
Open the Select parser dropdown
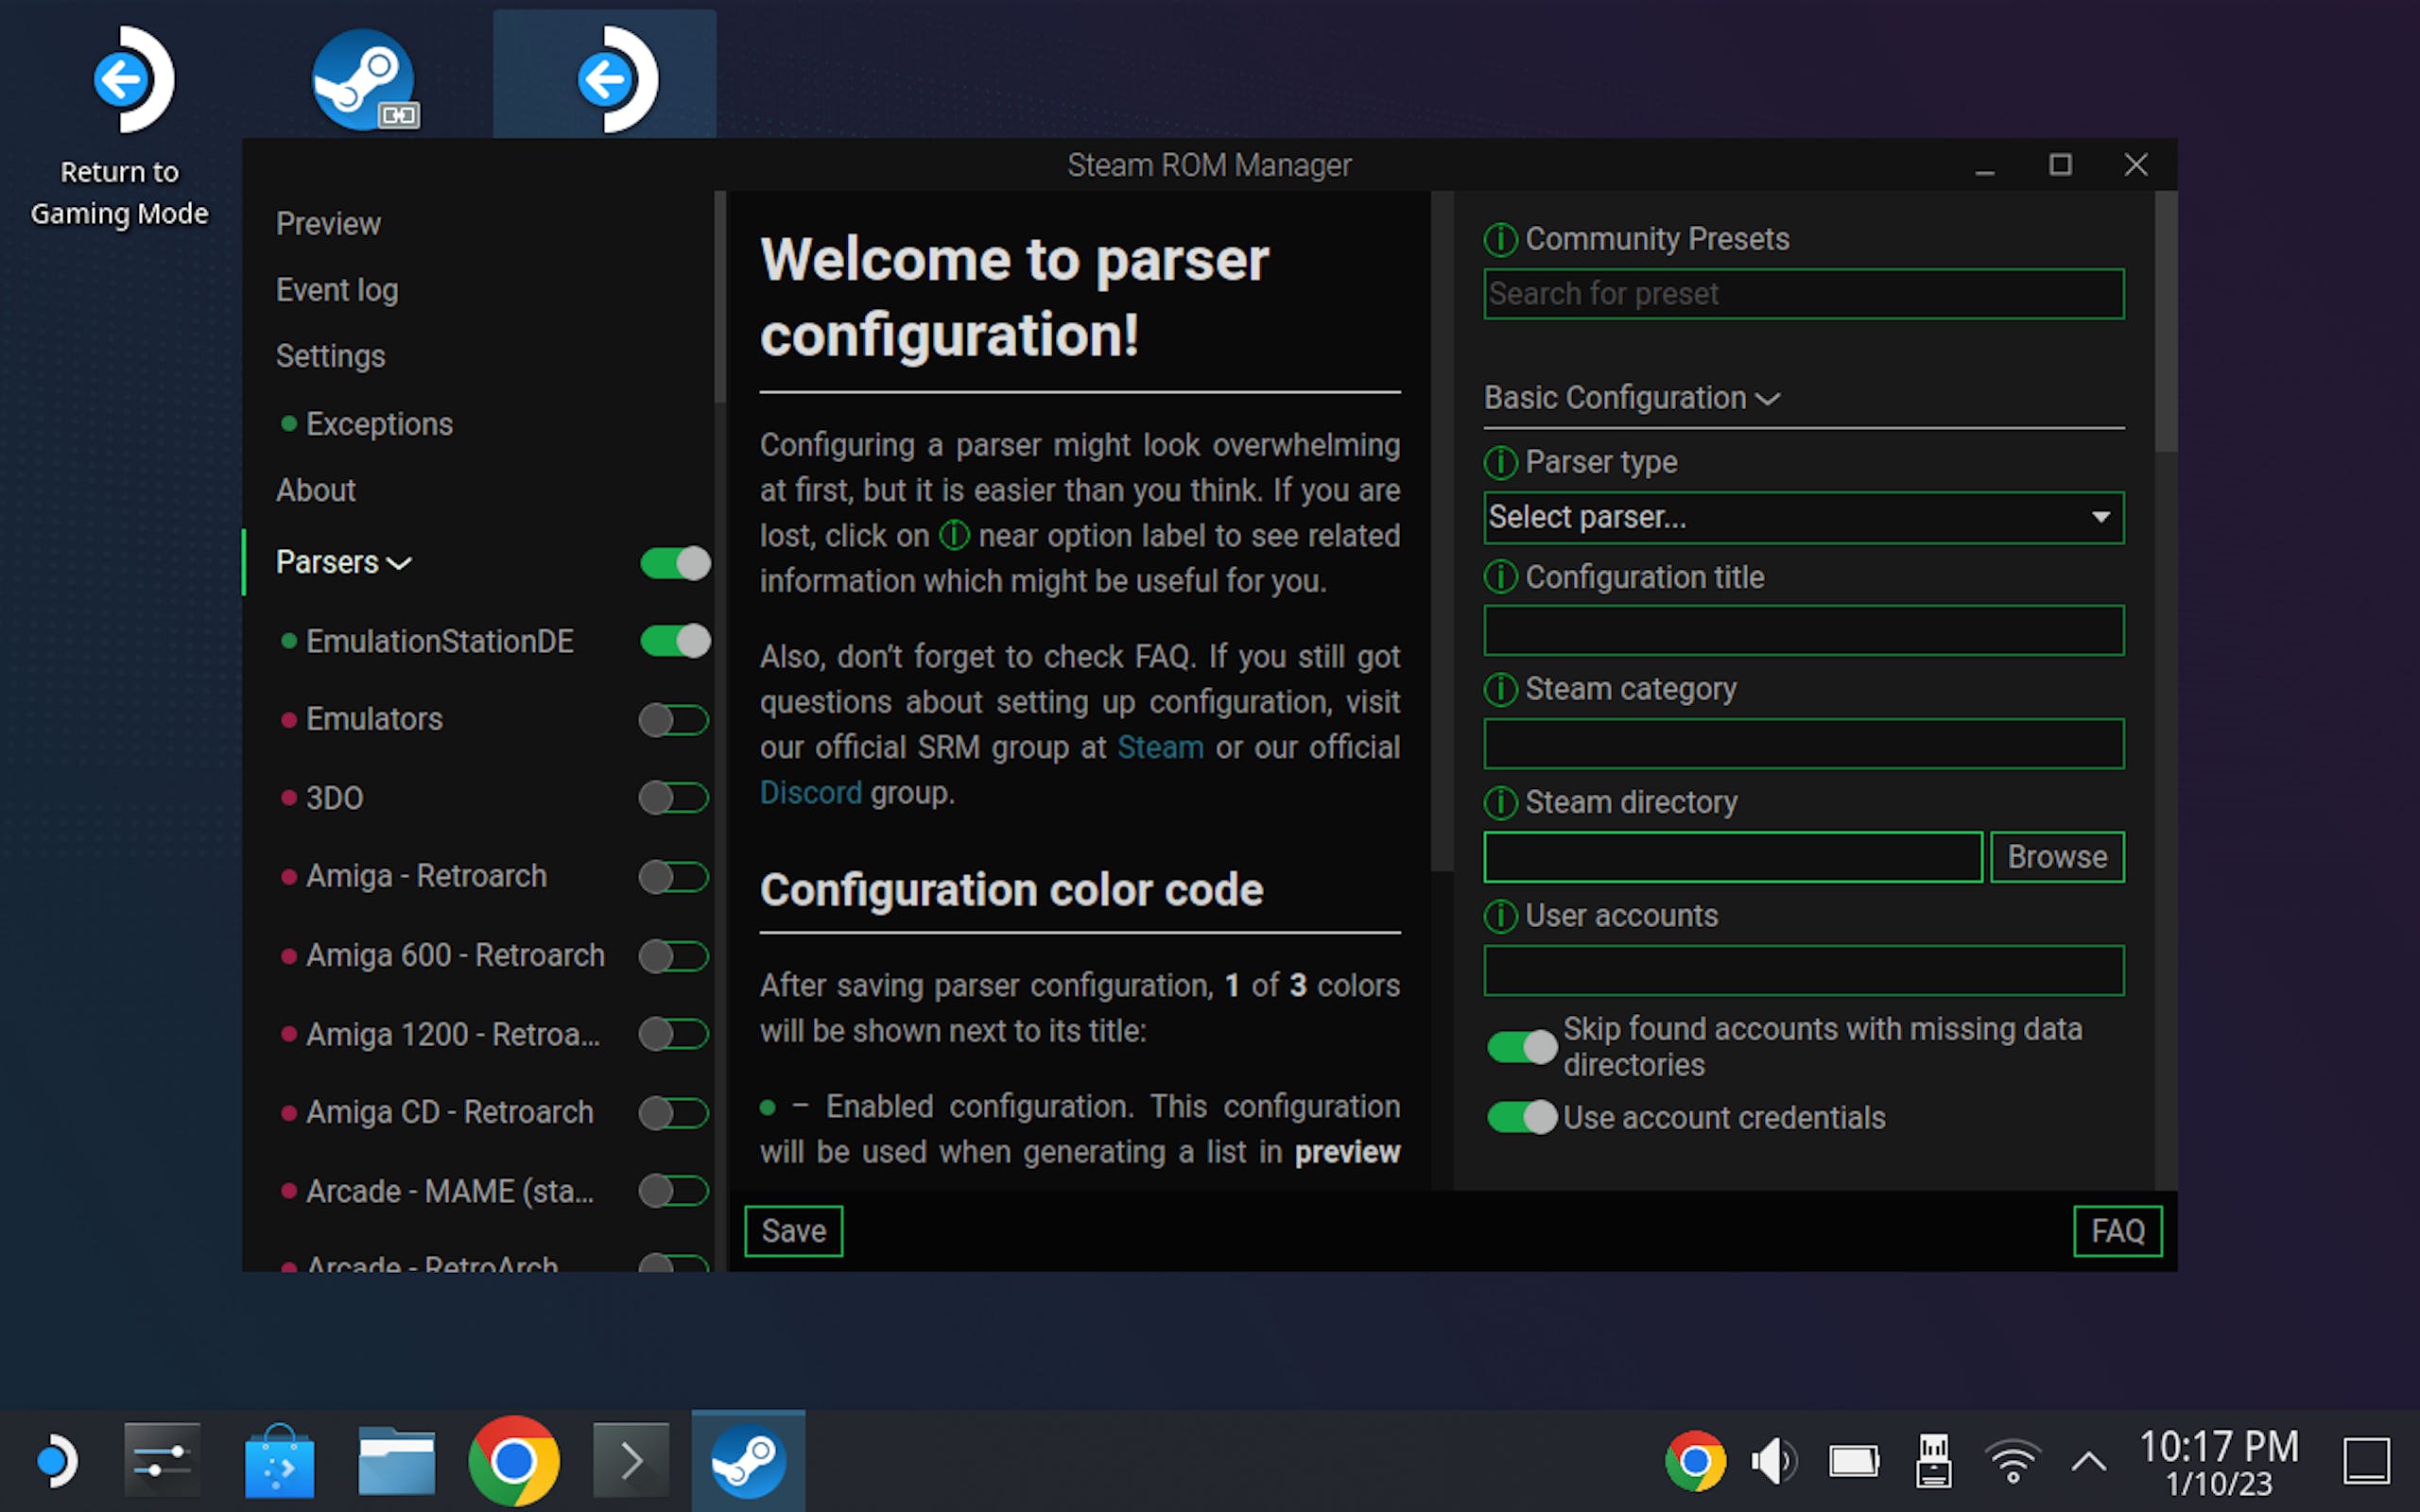pos(1804,517)
